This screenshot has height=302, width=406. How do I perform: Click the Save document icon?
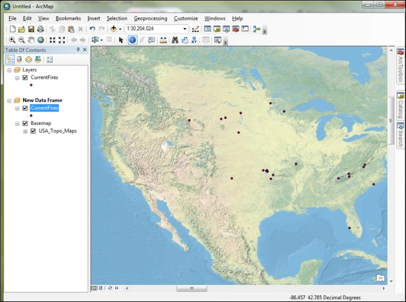click(x=31, y=29)
